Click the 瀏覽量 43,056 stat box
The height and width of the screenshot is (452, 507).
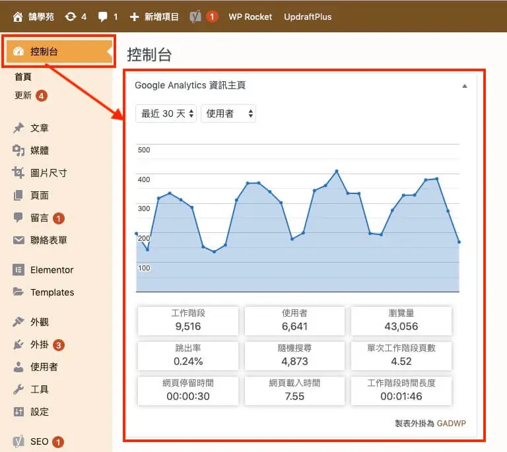pos(401,321)
